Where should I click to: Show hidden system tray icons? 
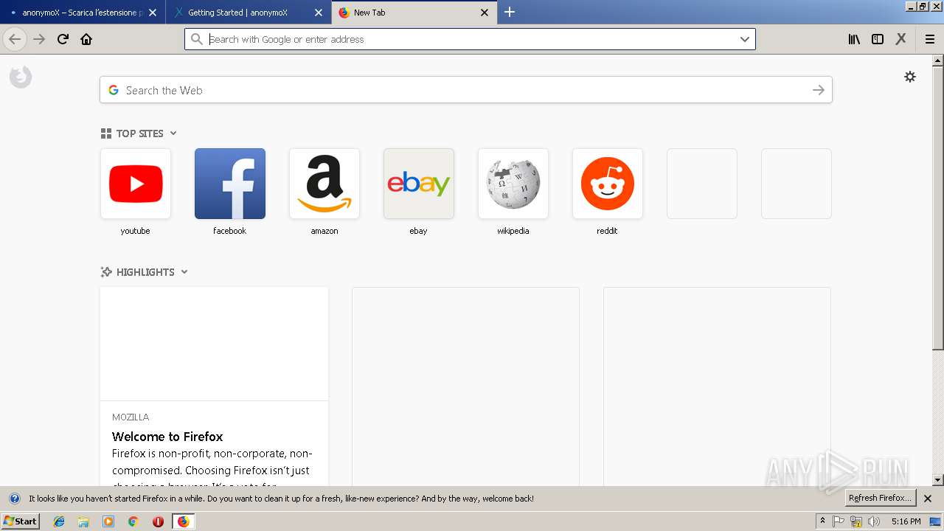click(822, 521)
